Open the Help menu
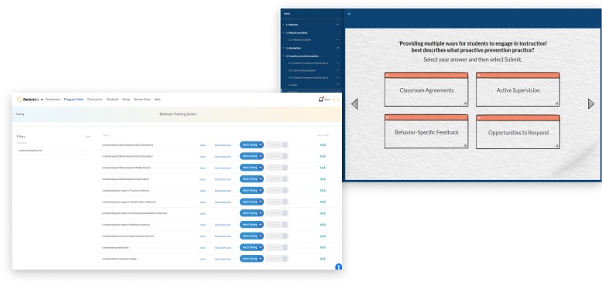 click(x=157, y=99)
